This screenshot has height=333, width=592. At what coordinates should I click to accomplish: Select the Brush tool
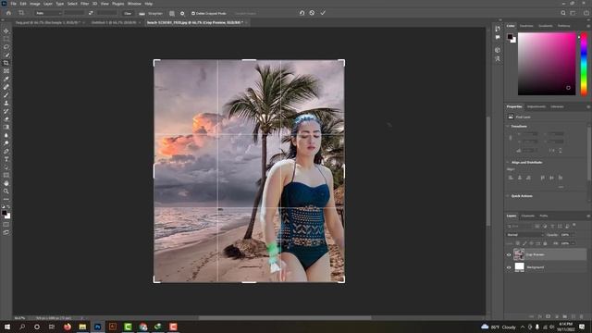pyautogui.click(x=6, y=95)
